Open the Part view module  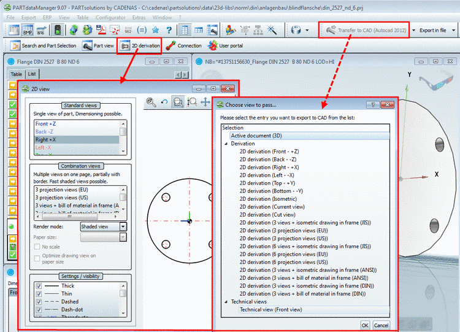[98, 46]
